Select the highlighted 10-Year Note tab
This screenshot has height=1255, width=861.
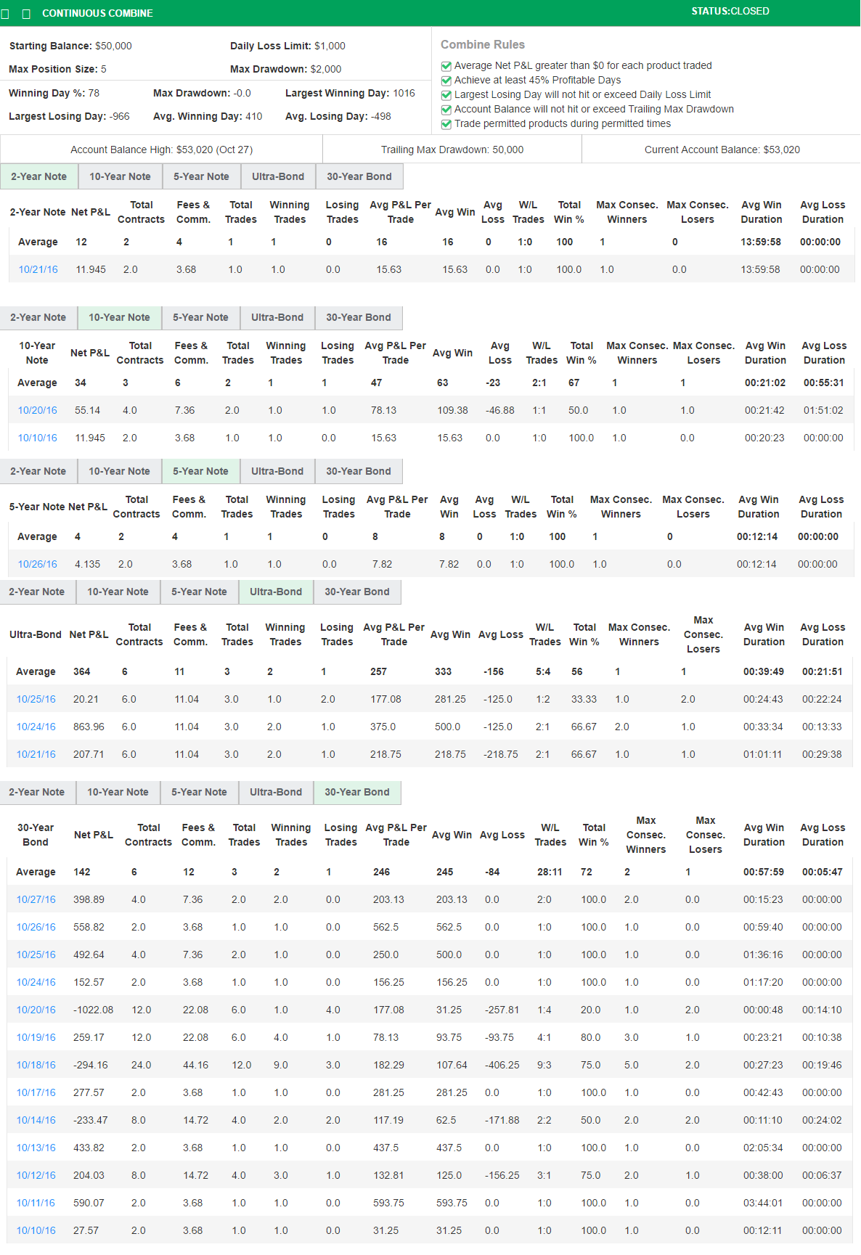tap(119, 317)
